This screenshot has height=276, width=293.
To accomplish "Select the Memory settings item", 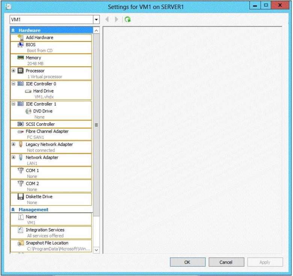I will (51, 61).
